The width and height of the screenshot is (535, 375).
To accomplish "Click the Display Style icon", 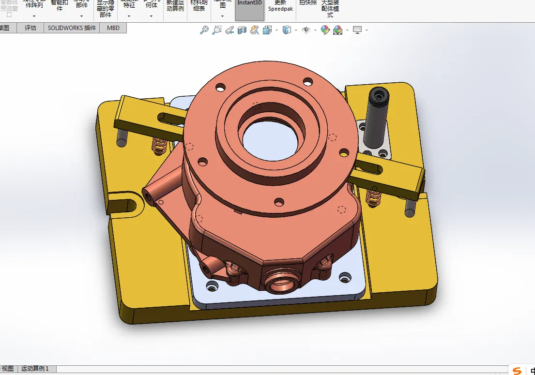I will [x=287, y=30].
